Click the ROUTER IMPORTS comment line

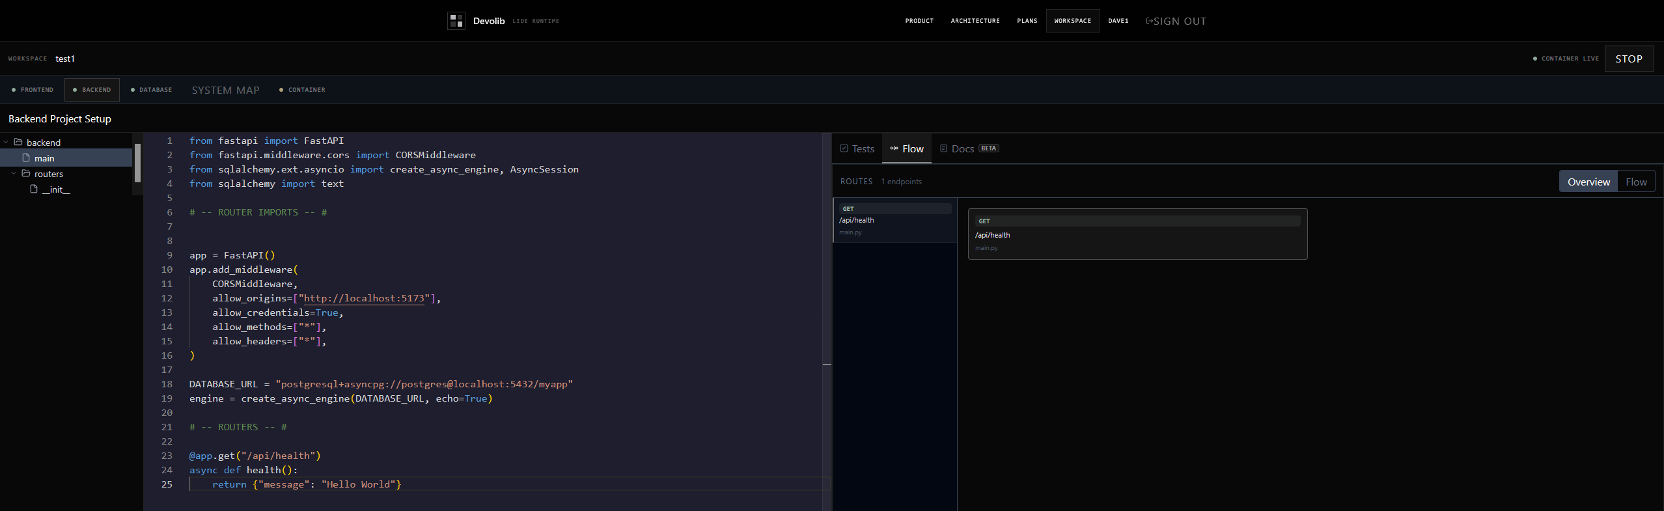(x=258, y=212)
